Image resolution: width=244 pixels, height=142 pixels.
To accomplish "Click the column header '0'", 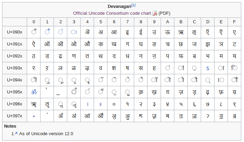I will pyautogui.click(x=34, y=22).
